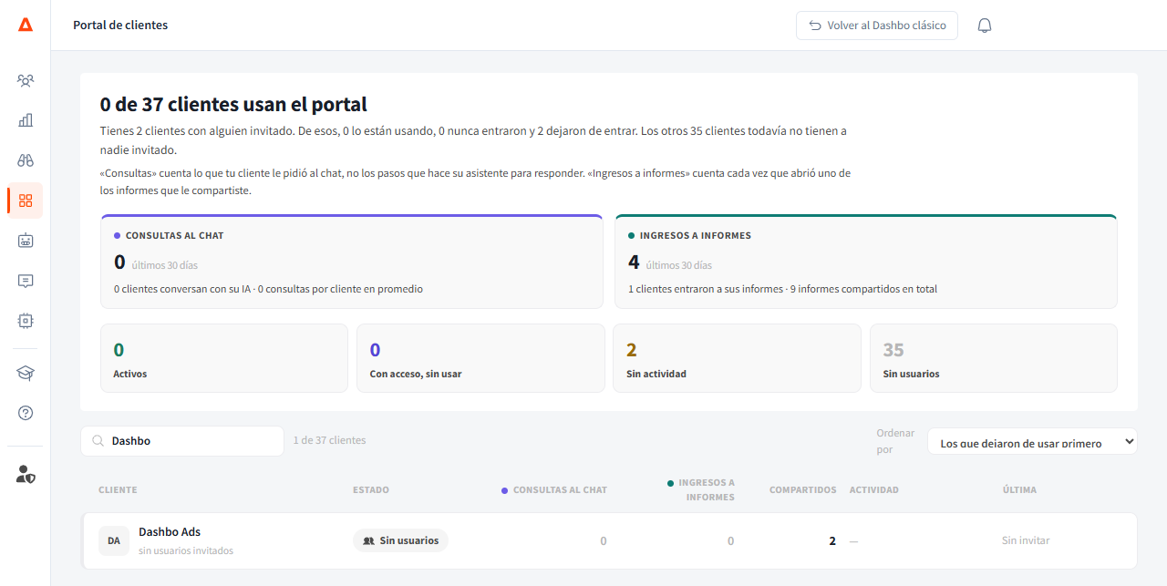Viewport: 1167px width, 586px height.
Task: Open the Dashbo Ads client row
Action: [609, 540]
